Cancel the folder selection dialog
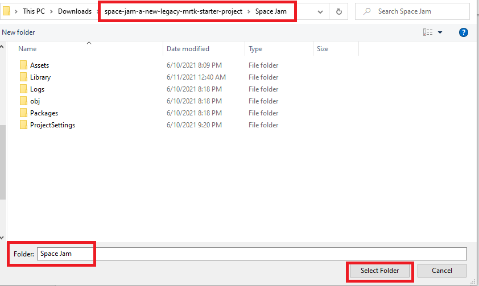 pos(441,271)
